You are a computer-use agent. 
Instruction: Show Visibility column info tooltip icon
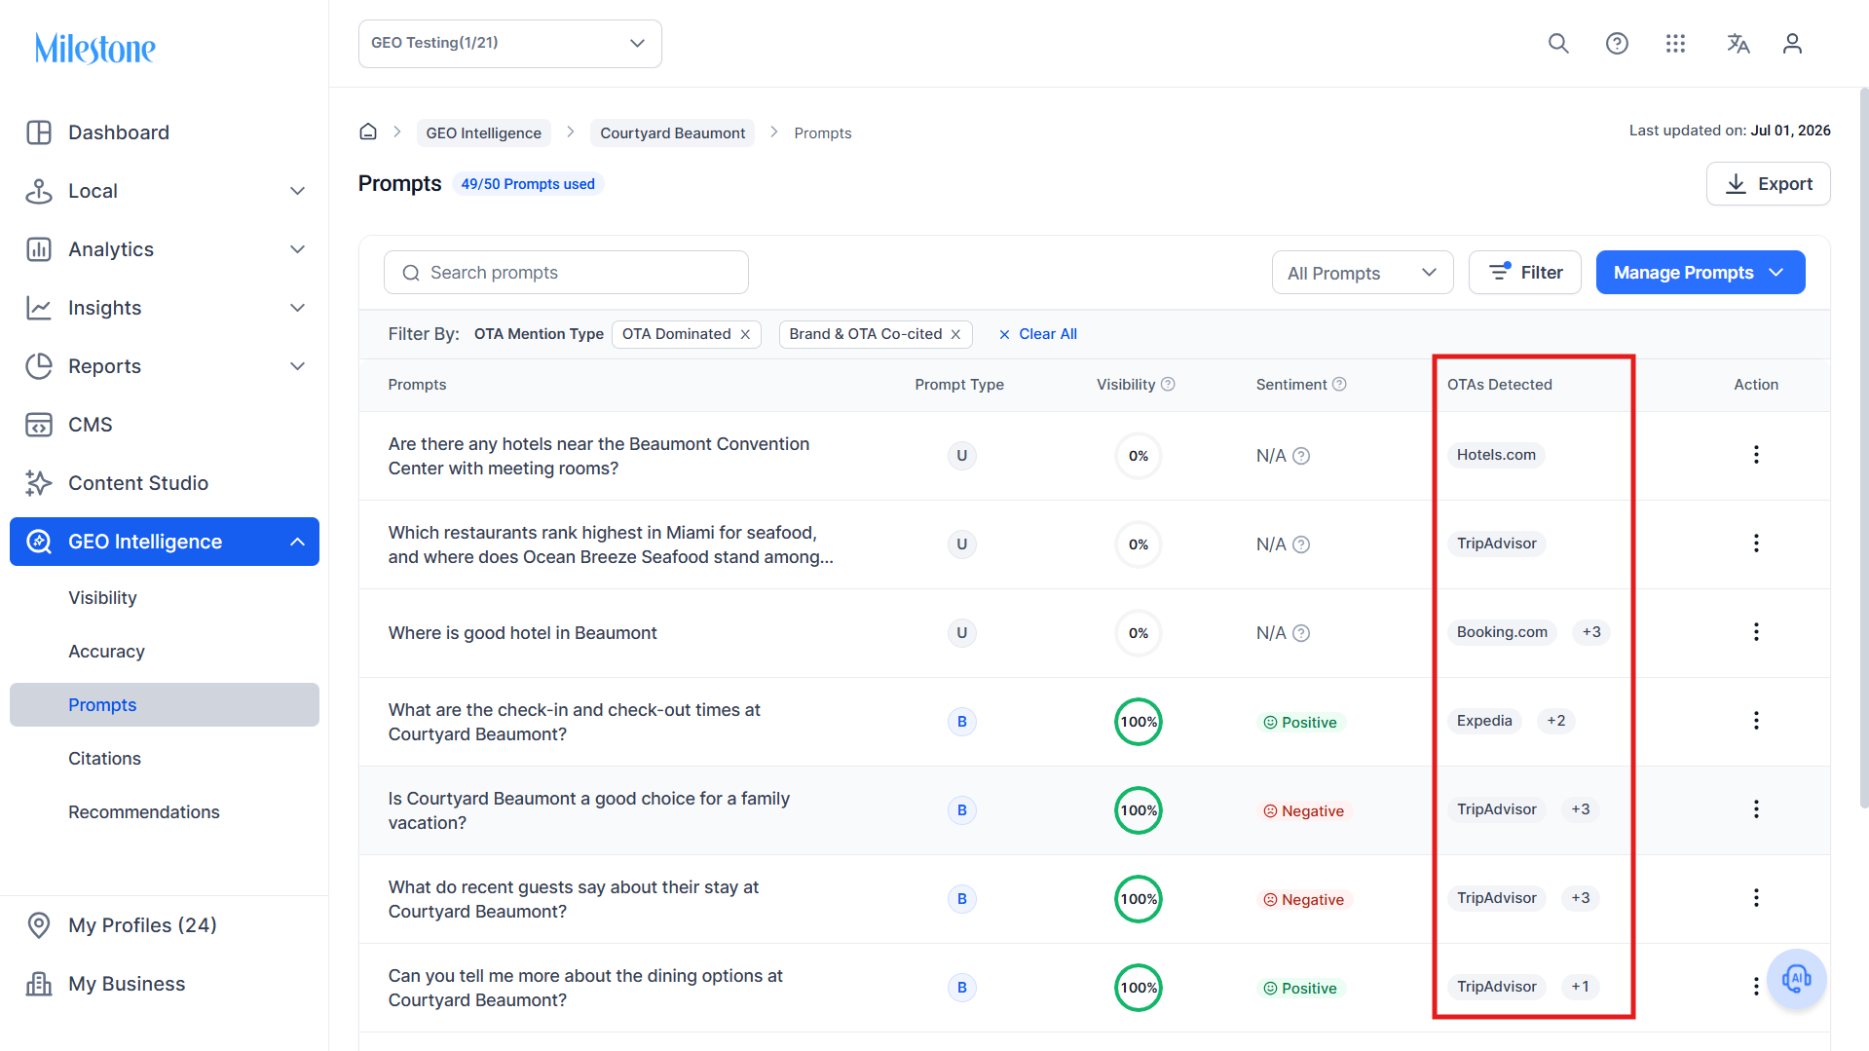point(1168,385)
